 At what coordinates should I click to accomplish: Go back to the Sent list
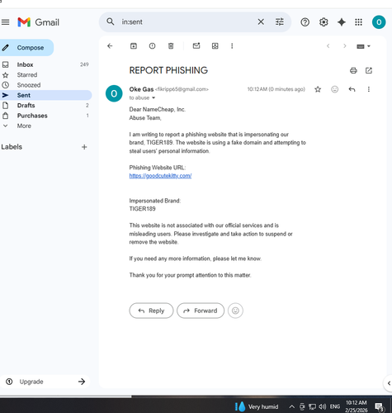[110, 46]
